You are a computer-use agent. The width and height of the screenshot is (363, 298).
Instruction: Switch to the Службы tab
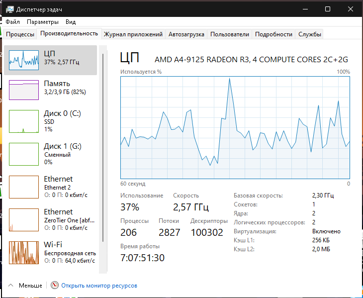(309, 34)
